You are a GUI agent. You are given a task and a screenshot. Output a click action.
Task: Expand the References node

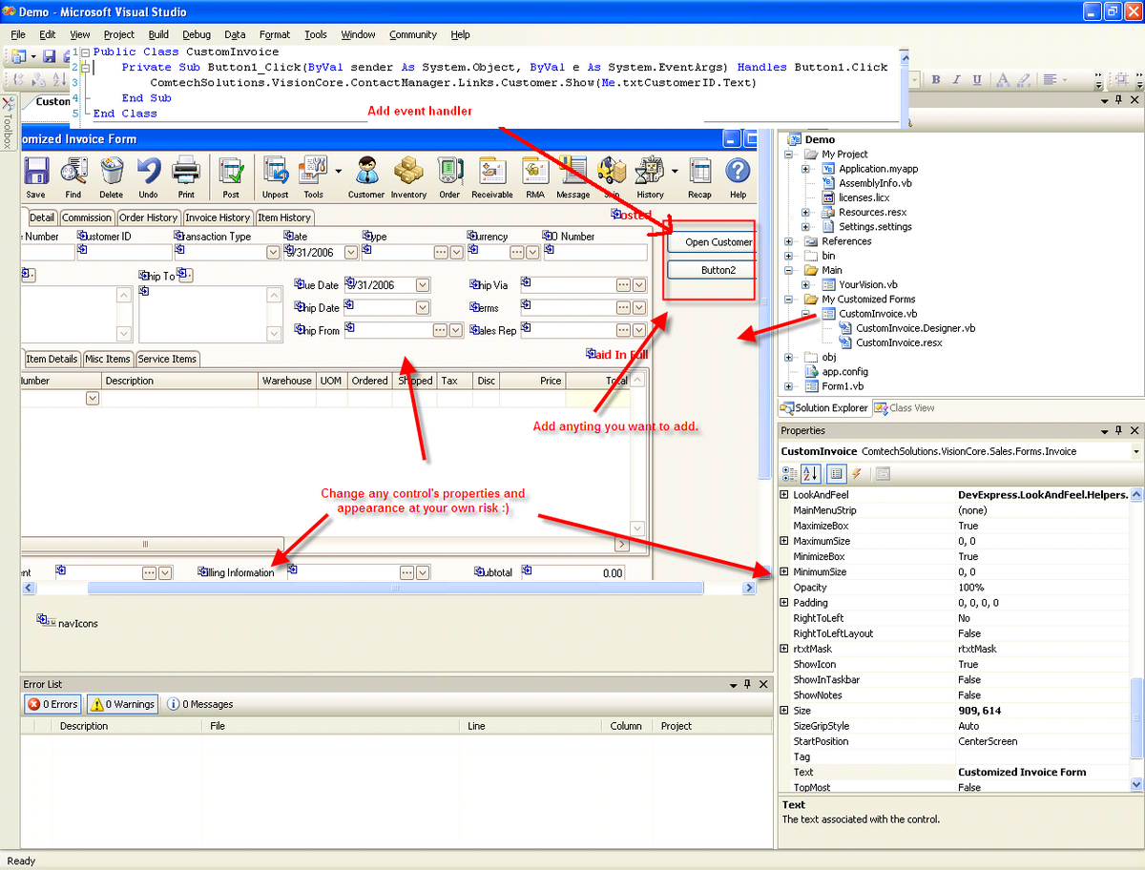point(789,241)
